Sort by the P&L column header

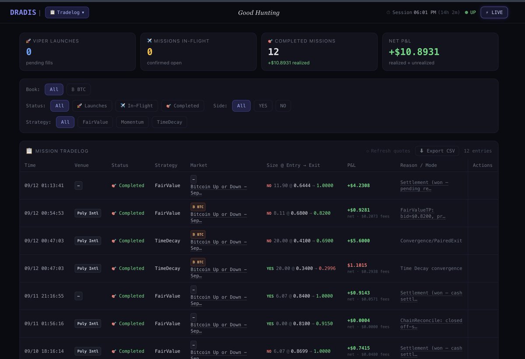point(352,165)
